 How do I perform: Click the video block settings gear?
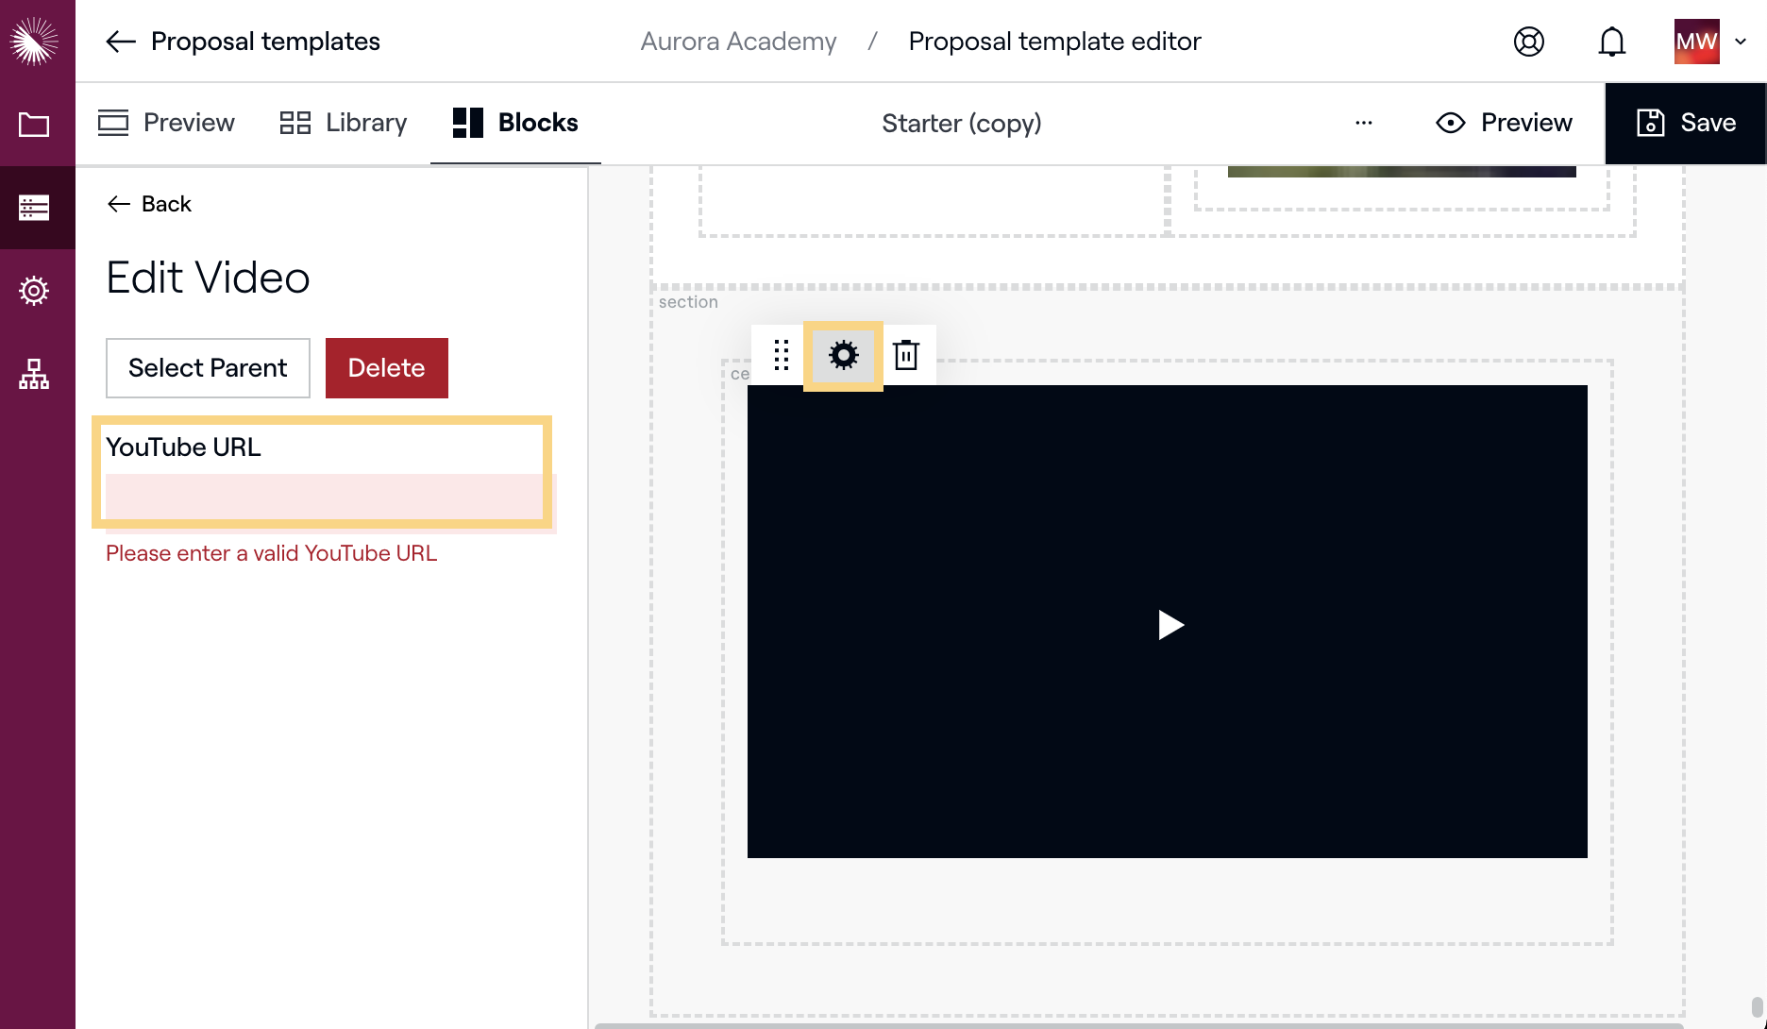(x=843, y=356)
